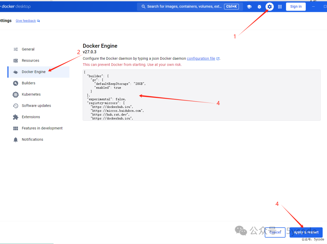
Task: Click the Kubernetes helm wheel icon
Action: point(15,94)
